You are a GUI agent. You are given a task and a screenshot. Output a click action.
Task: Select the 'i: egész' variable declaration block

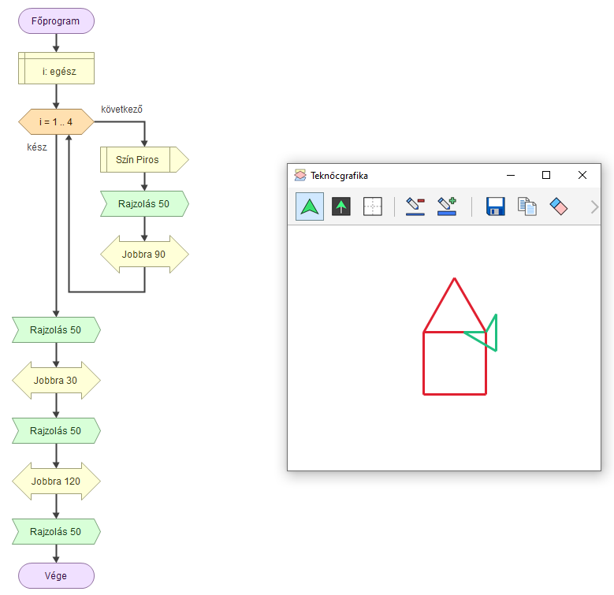click(x=56, y=72)
